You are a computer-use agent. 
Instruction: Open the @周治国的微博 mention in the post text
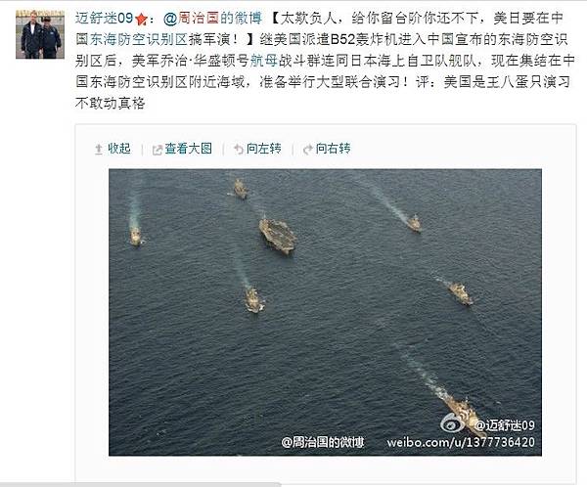(212, 18)
